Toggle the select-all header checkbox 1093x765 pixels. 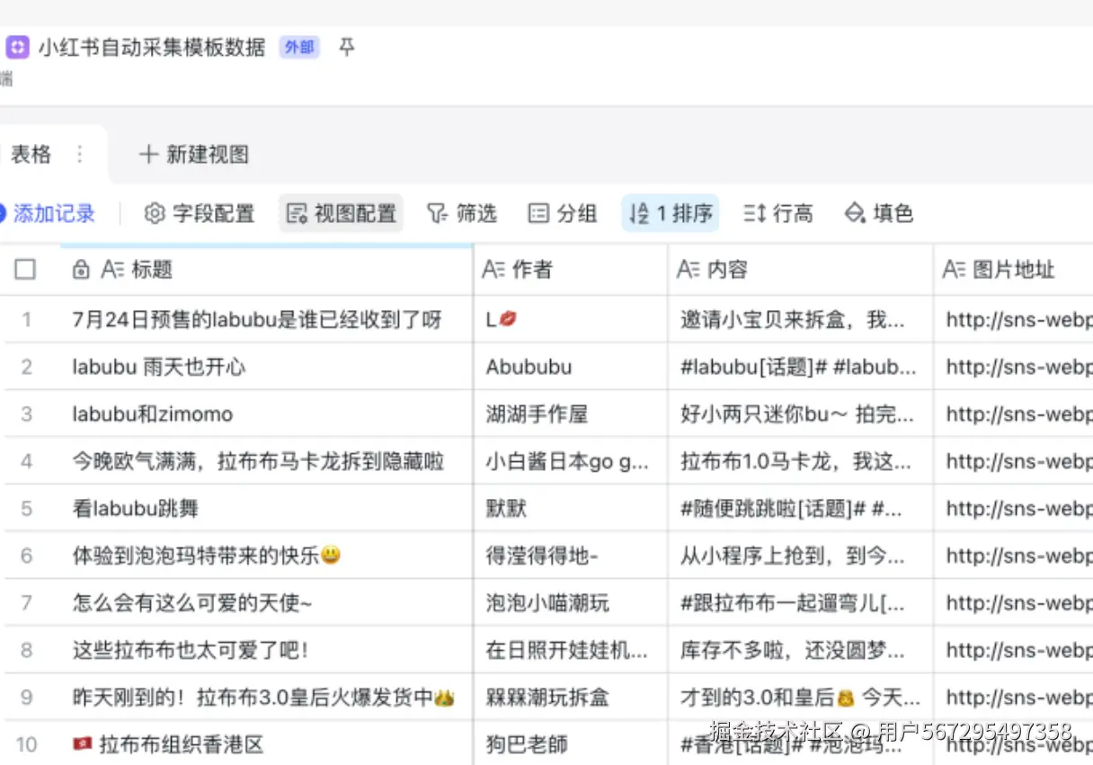(26, 269)
